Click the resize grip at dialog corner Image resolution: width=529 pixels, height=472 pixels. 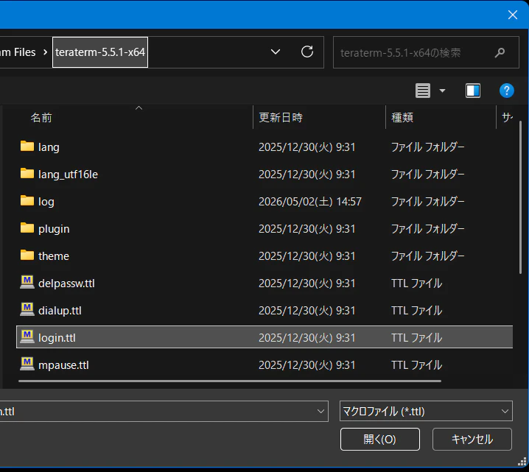pos(522,462)
